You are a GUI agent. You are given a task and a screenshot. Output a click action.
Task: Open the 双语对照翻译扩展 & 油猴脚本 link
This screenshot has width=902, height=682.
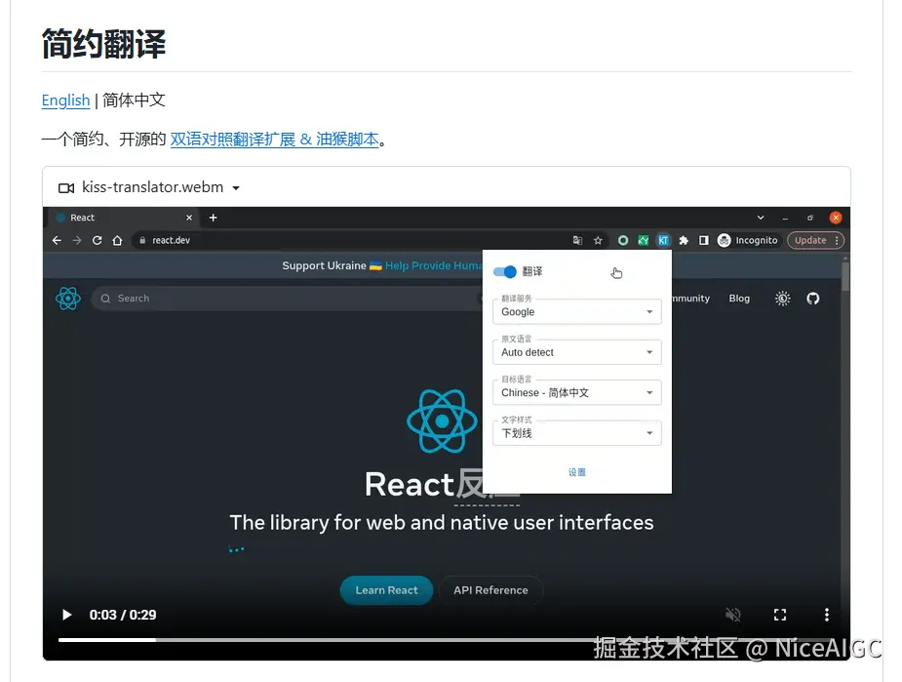point(274,140)
